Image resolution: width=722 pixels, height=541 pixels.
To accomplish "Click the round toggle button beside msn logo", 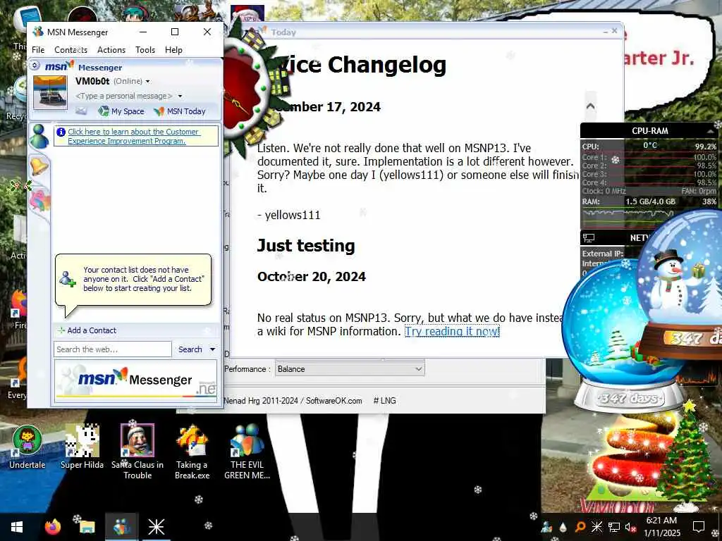I will pos(35,66).
